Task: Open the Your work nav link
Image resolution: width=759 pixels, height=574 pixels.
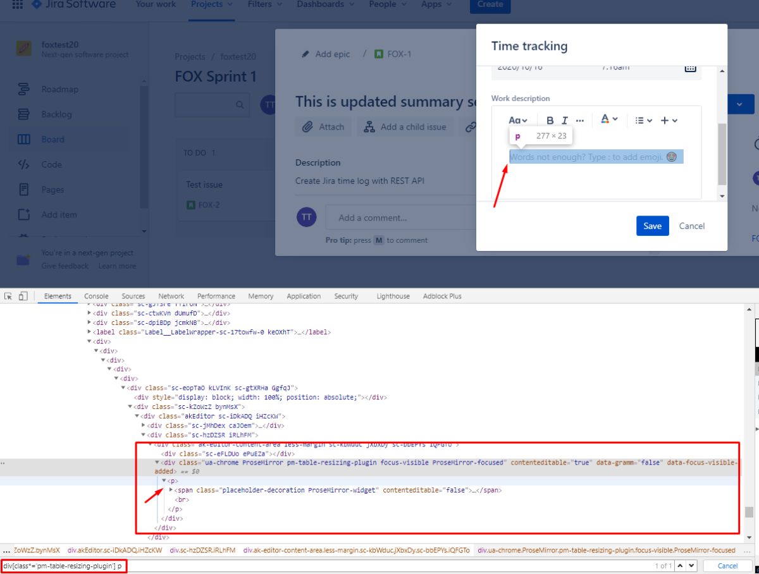Action: click(x=156, y=4)
